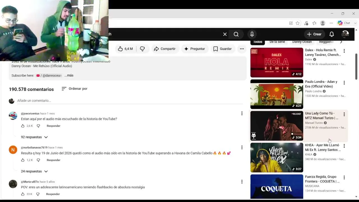Click the Compartir share button
This screenshot has width=359, height=202.
pos(165,49)
